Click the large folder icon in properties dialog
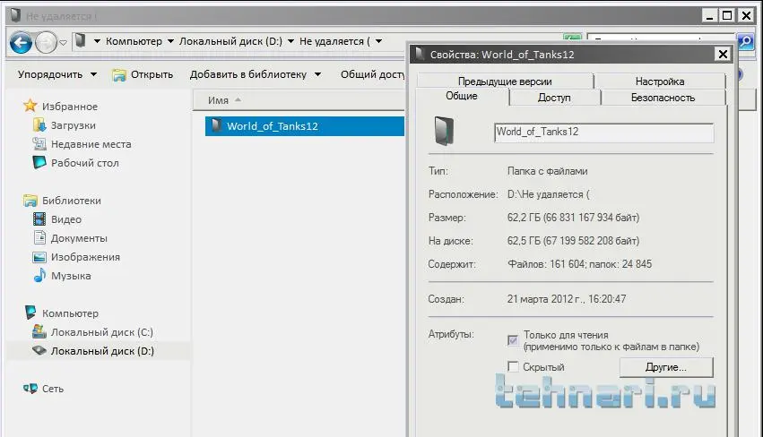This screenshot has width=763, height=437. pos(444,131)
